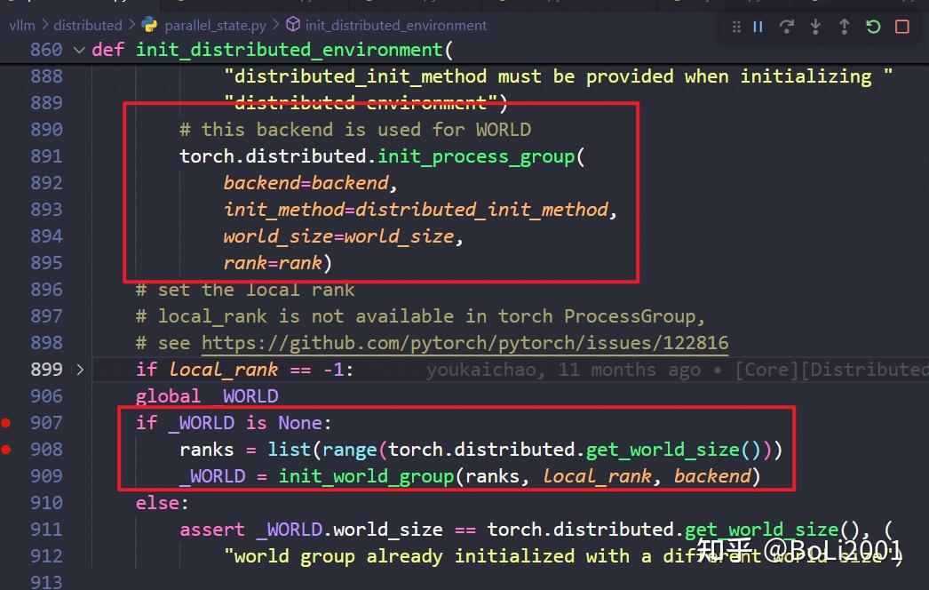Image resolution: width=929 pixels, height=590 pixels.
Task: Click line number 890 in the gutter
Action: [46, 129]
